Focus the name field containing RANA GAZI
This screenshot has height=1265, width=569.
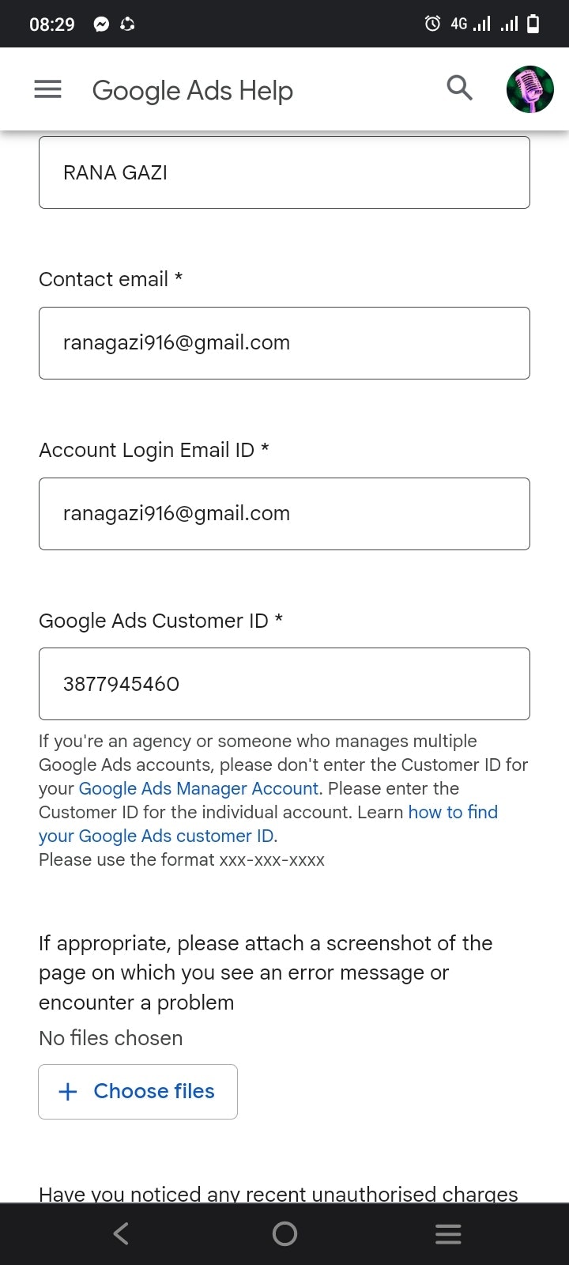click(x=284, y=172)
